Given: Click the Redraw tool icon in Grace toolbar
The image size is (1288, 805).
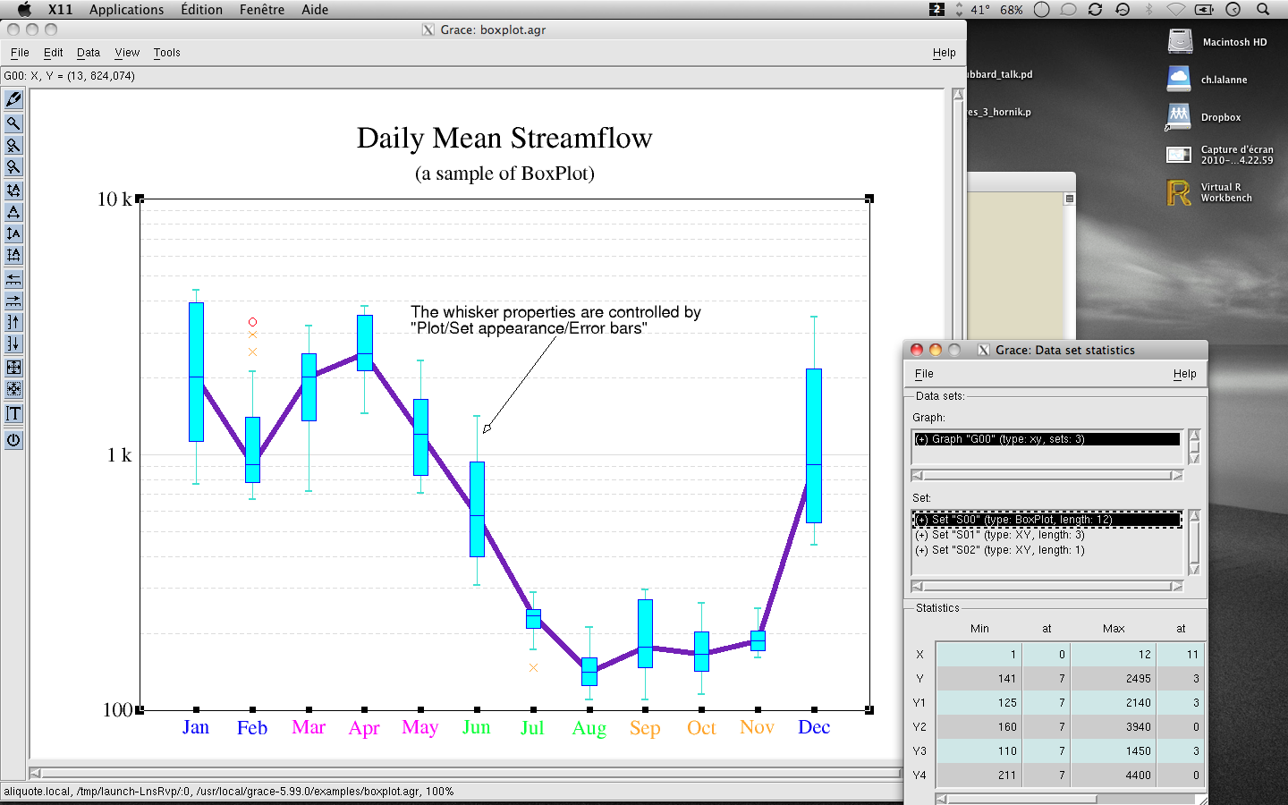Looking at the screenshot, I should (x=13, y=99).
